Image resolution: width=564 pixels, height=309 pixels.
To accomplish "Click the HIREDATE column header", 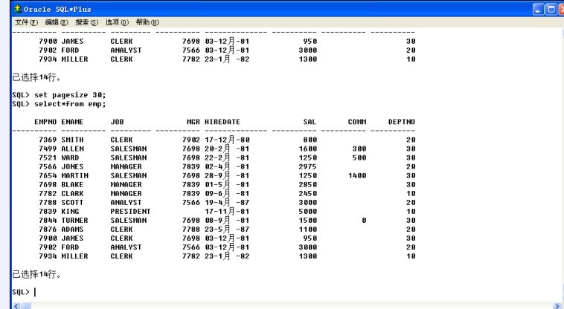I will click(222, 122).
